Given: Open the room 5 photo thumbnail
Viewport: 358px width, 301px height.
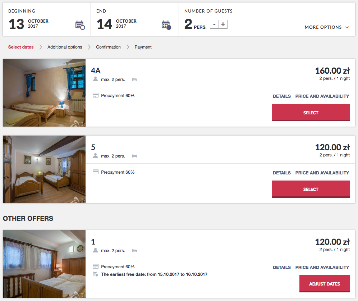Looking at the screenshot, I should [44, 169].
